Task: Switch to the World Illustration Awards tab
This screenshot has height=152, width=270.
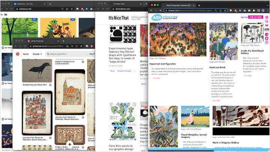Action: point(179,5)
